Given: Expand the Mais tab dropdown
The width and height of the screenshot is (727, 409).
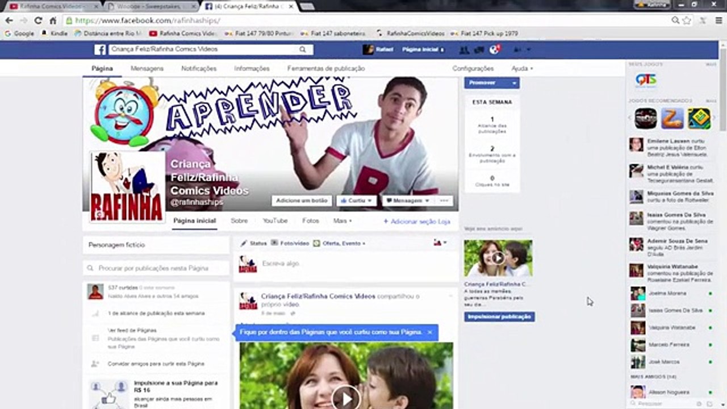Looking at the screenshot, I should tap(342, 220).
